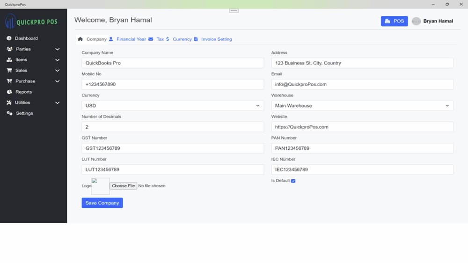
Task: Expand the Items menu chevron
Action: click(x=57, y=60)
